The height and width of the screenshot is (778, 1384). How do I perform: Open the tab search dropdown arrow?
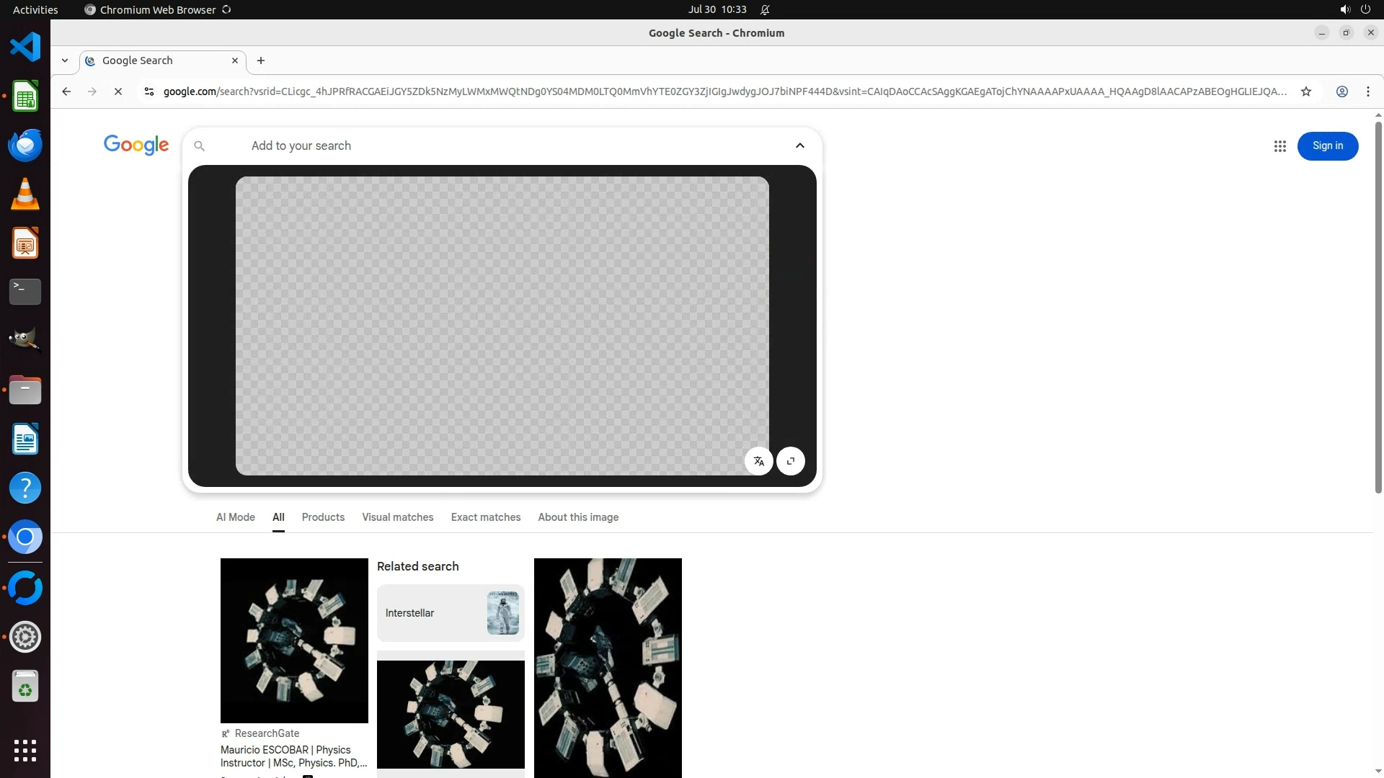65,61
